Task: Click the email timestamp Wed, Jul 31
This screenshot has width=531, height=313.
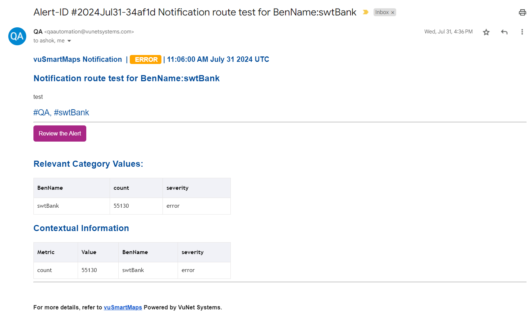Action: [448, 32]
